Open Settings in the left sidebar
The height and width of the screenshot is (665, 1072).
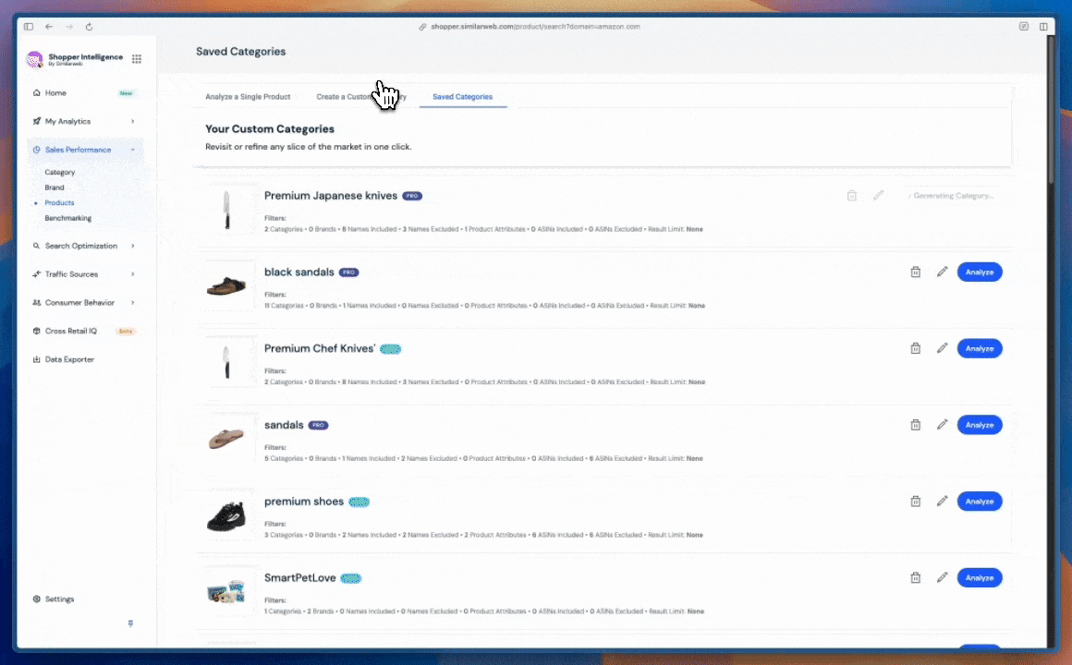tap(59, 598)
